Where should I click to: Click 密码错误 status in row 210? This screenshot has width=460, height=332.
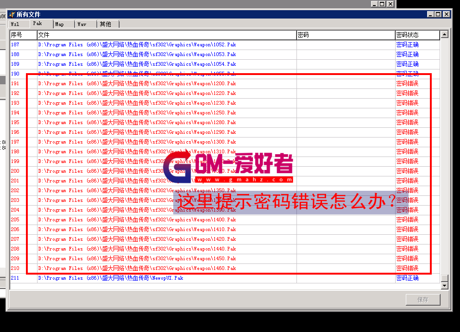coord(407,268)
